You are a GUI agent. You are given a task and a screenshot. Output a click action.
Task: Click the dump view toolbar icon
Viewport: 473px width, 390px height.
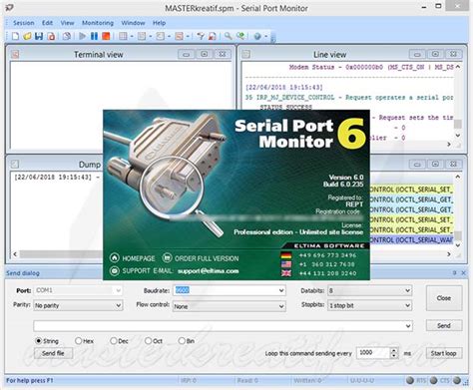click(x=161, y=36)
